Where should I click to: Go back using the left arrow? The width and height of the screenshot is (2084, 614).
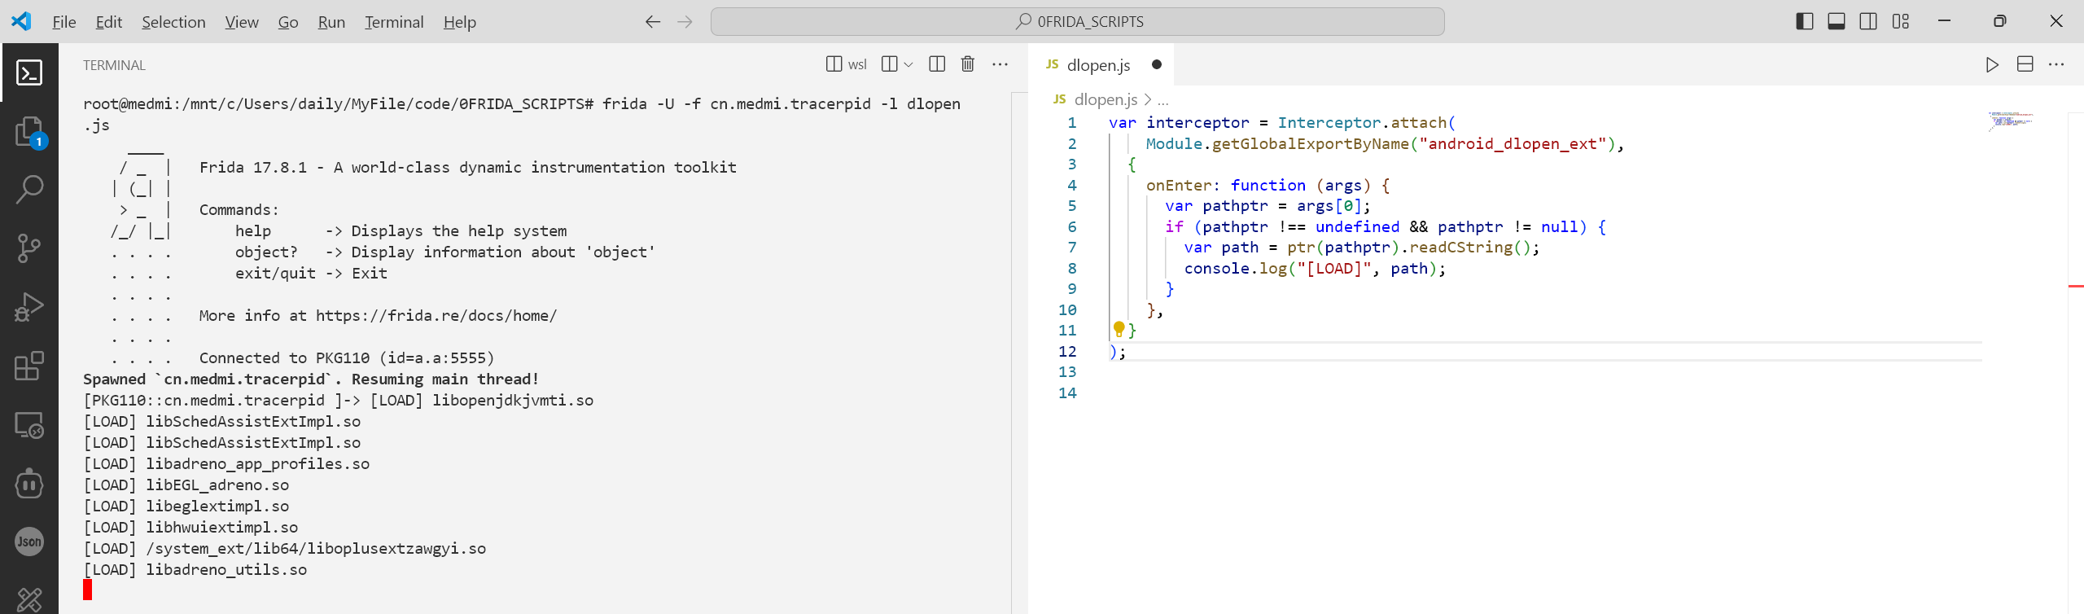coord(652,22)
